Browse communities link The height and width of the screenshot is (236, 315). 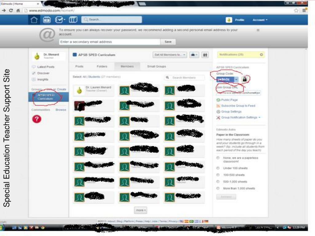[x=61, y=110]
